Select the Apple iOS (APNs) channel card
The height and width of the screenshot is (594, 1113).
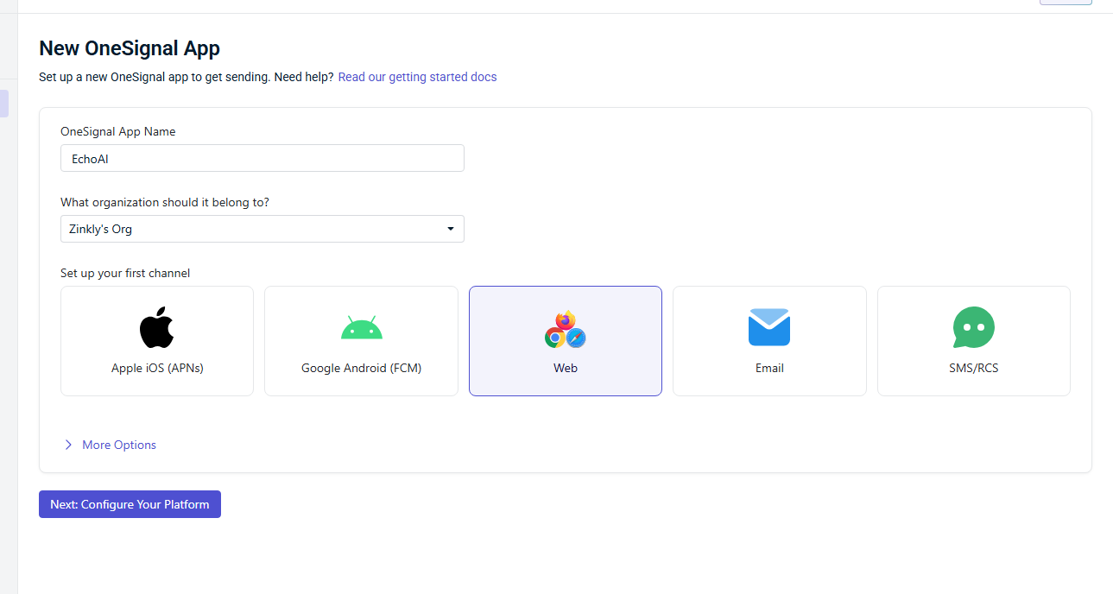click(x=157, y=341)
